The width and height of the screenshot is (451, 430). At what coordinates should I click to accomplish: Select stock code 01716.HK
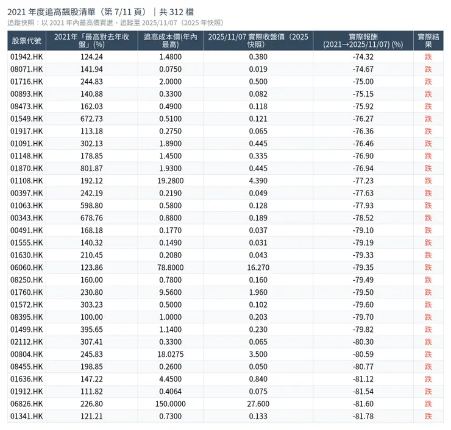click(26, 82)
